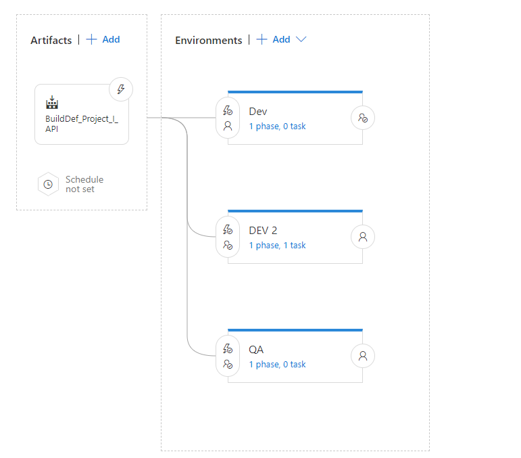Screen dimensions: 521x458
Task: Add a new artifact
Action: tap(103, 40)
